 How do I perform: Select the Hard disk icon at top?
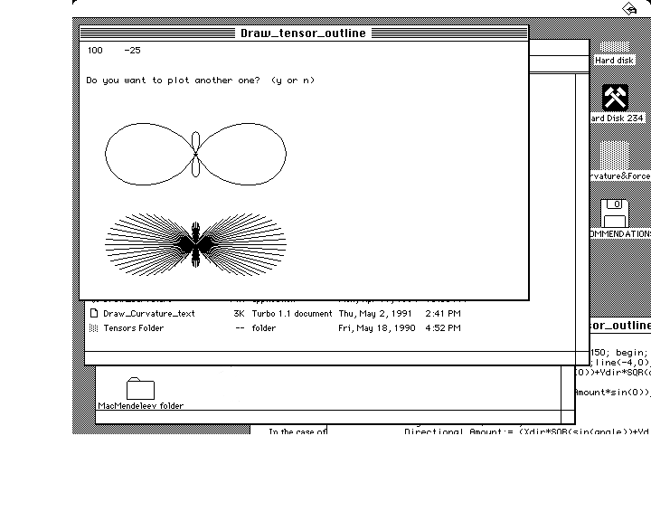(x=615, y=46)
